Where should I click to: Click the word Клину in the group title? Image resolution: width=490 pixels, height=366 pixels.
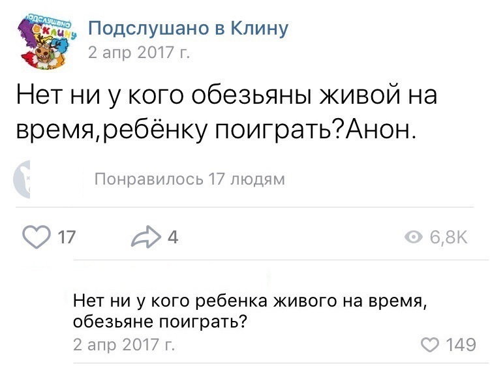click(259, 28)
